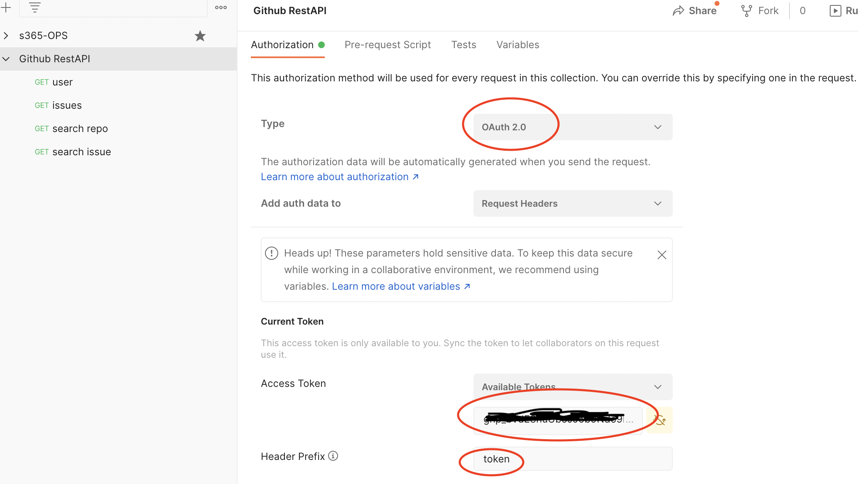
Task: Open the three-dot options menu in sidebar
Action: click(x=221, y=7)
